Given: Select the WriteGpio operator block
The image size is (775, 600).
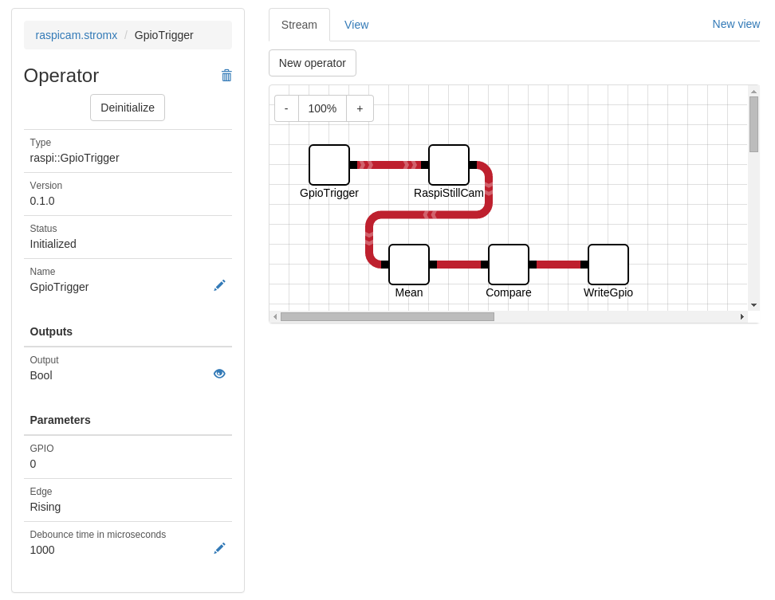Looking at the screenshot, I should tap(608, 265).
